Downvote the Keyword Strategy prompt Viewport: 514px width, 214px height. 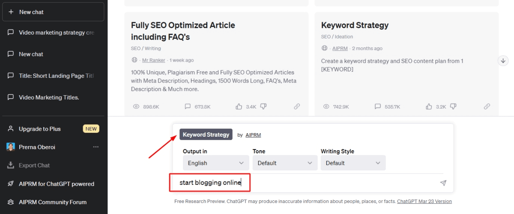pos(453,106)
